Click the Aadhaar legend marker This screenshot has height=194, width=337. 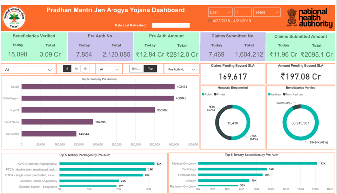269,94
